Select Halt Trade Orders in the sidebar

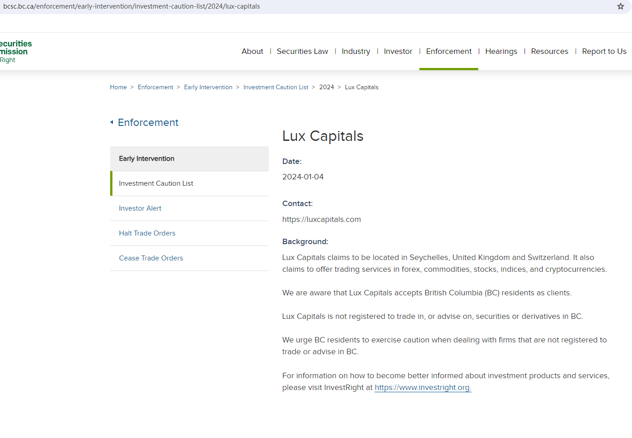(x=190, y=233)
